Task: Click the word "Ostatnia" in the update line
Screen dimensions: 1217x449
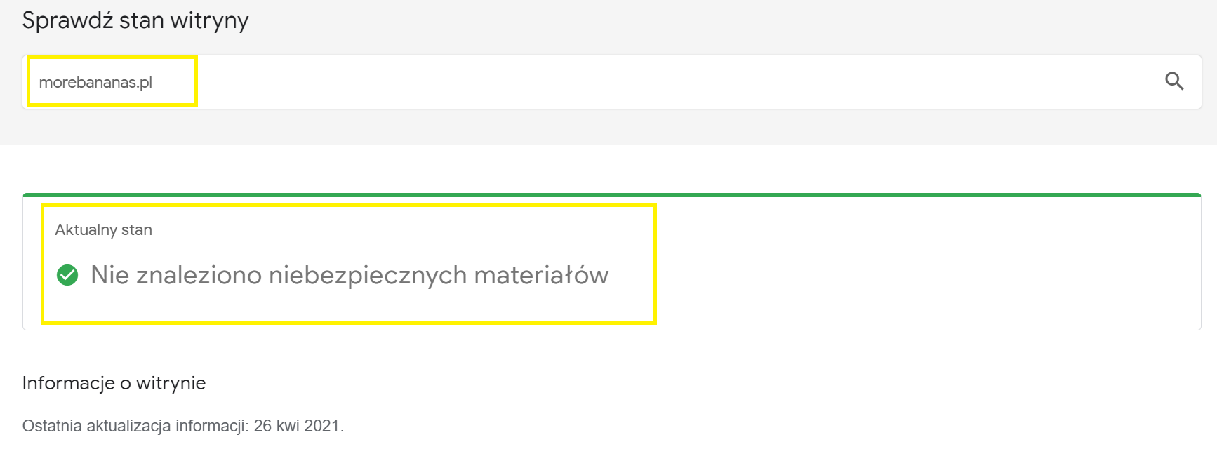Action: [52, 426]
